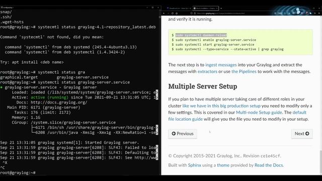322x181 pixels.
Task: Open the theme link in footer
Action: [223, 165]
